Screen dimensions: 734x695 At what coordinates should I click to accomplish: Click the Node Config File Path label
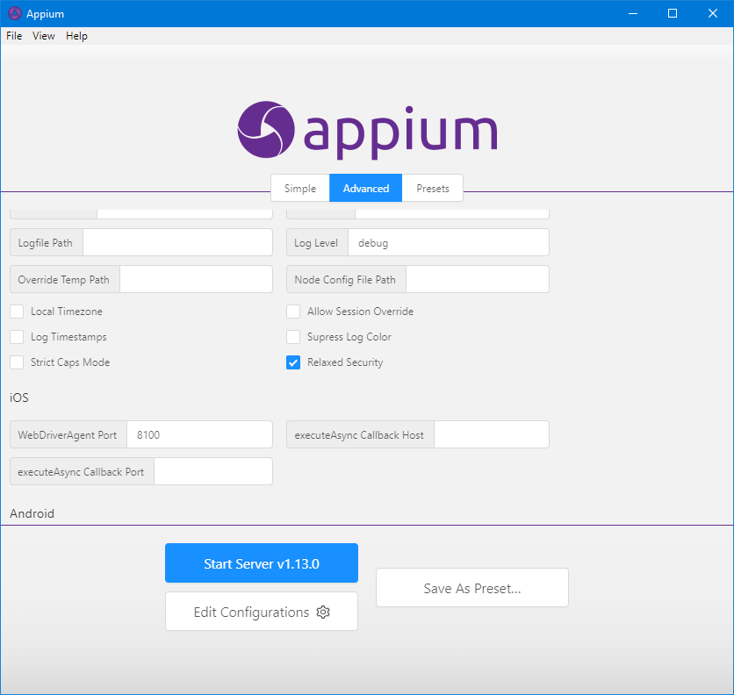tap(345, 280)
